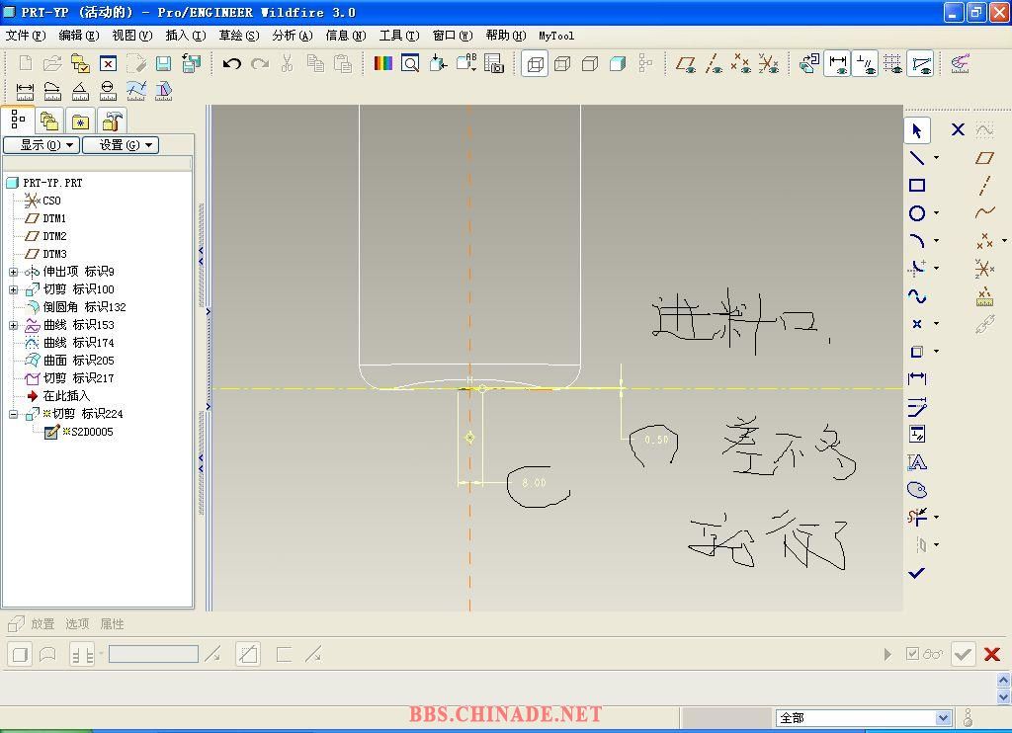Choose the Circle sketch tool

[x=917, y=213]
